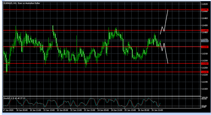Click the stochastic oscillator's 100.00 scale label
The image size is (211, 115).
(x=205, y=97)
